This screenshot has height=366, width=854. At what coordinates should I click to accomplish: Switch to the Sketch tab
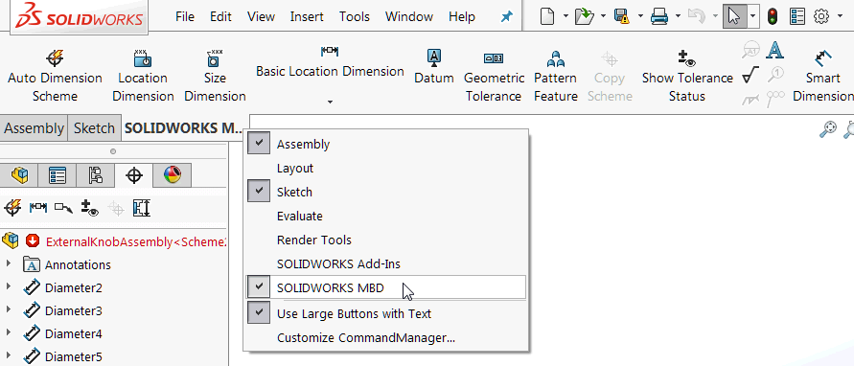point(94,128)
